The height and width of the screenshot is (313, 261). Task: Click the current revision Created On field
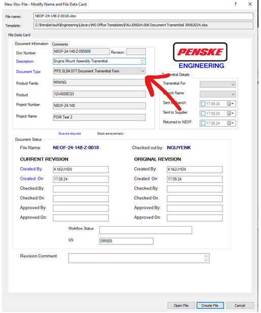coord(81,179)
